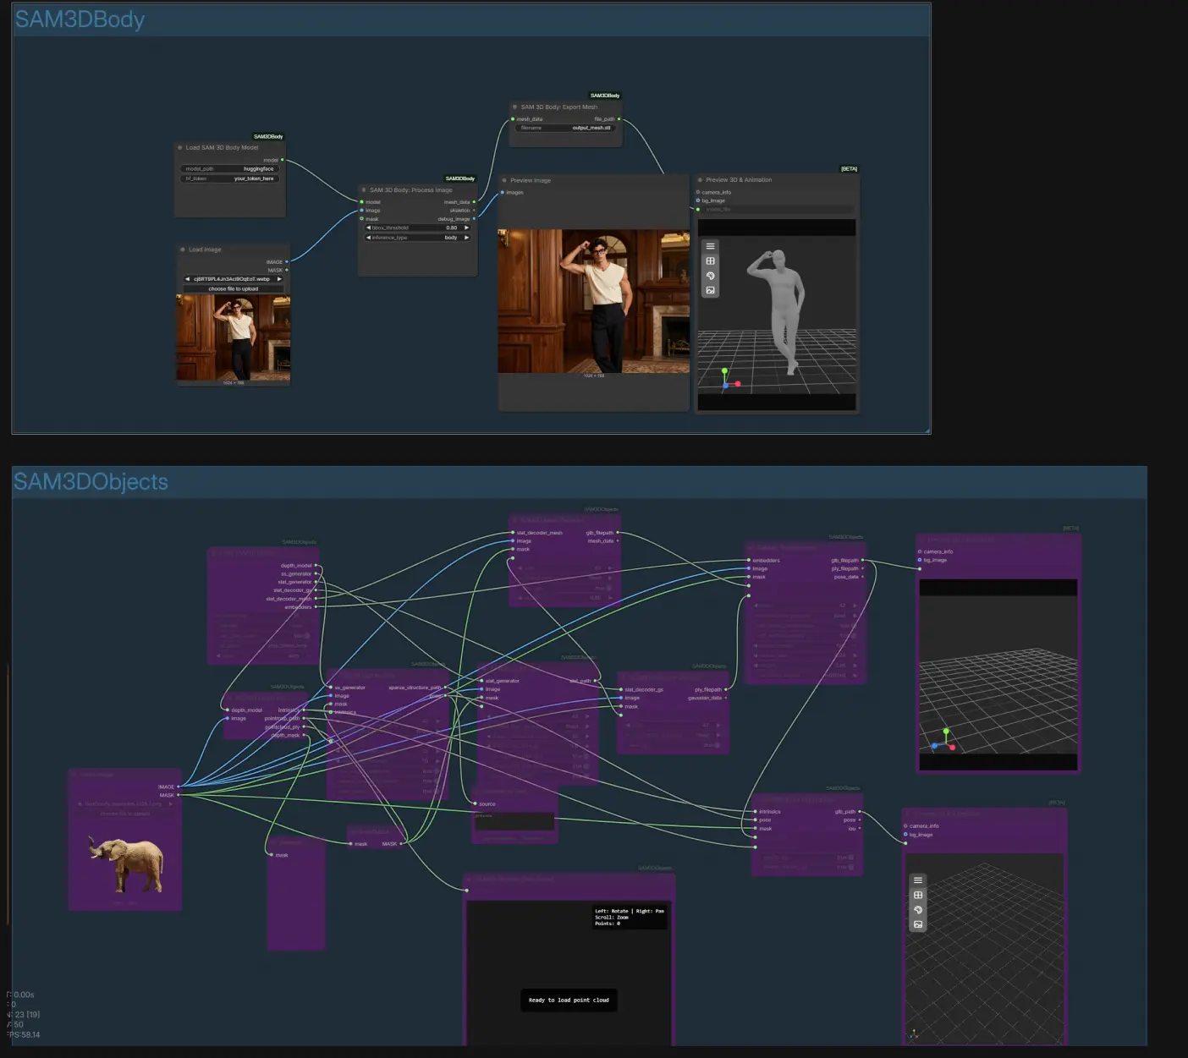Open the model_path huggingface selector

[232, 169]
